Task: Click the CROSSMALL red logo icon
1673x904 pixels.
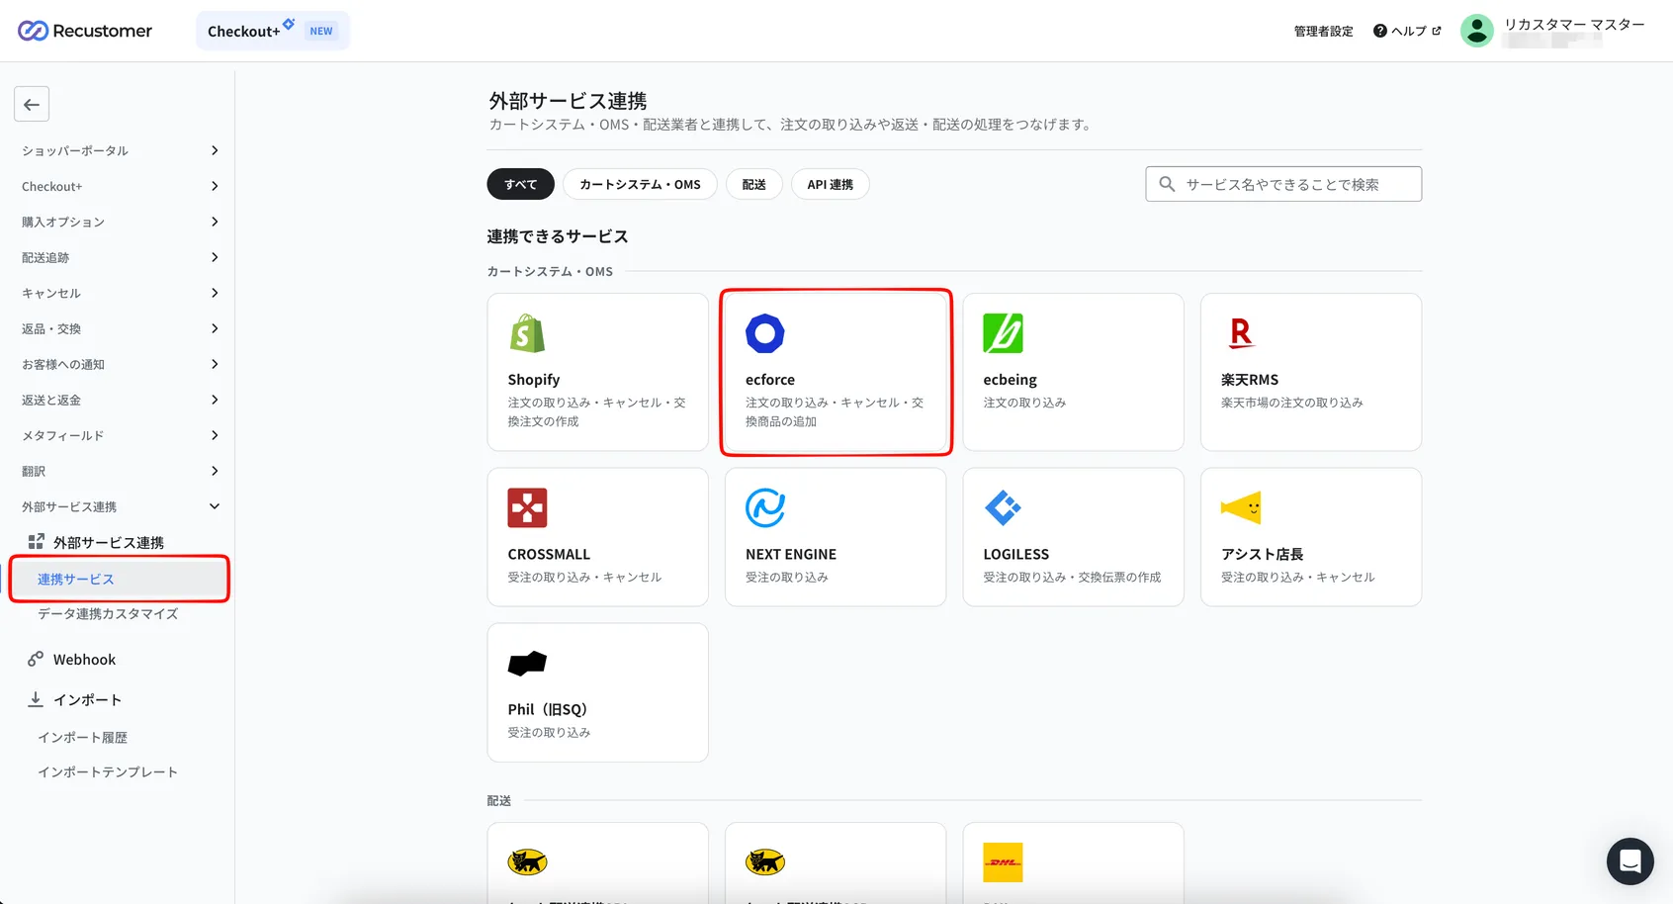Action: [527, 508]
